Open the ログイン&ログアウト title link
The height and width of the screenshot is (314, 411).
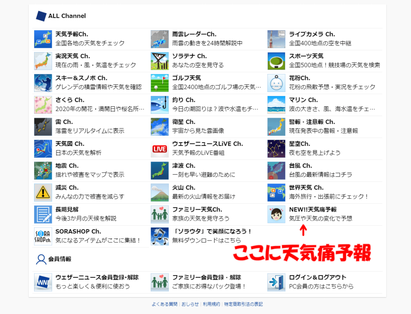(x=318, y=277)
